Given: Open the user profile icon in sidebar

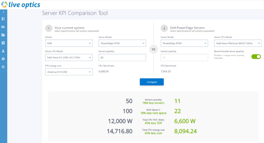Looking at the screenshot, I should click(x=3, y=51).
